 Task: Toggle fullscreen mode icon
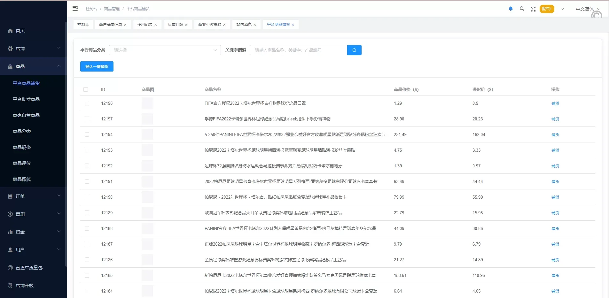pos(533,9)
